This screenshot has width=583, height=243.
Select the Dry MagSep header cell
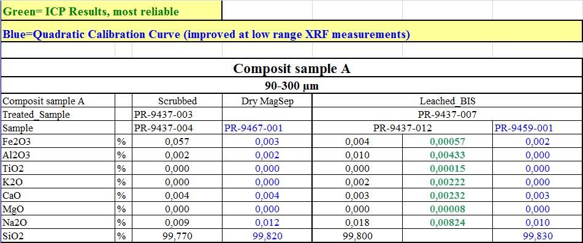tap(267, 101)
